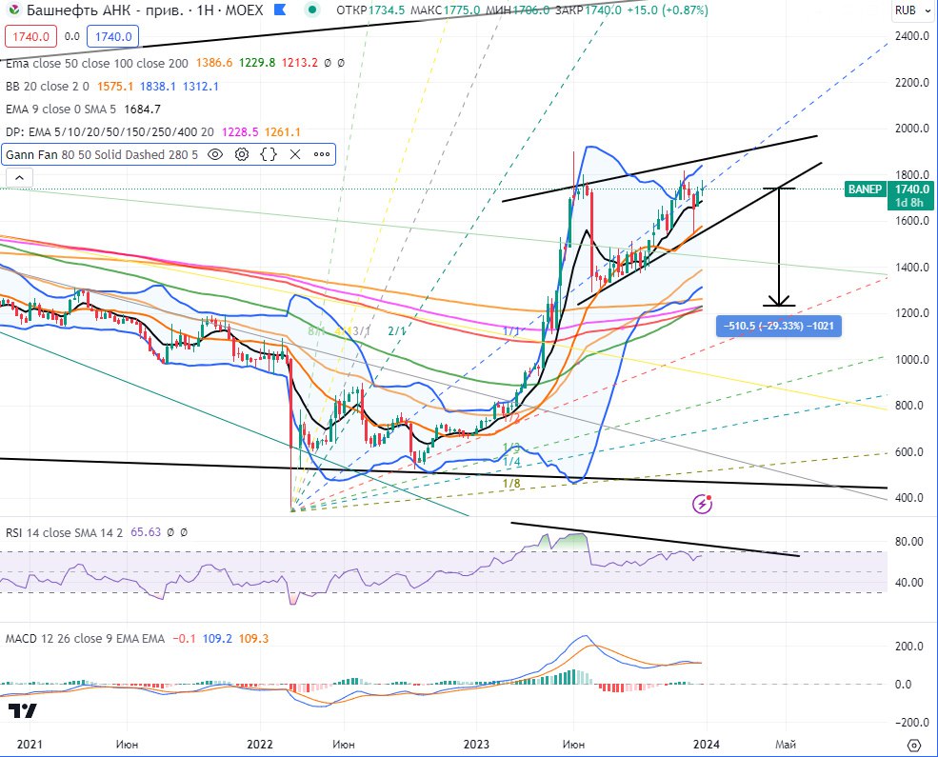Open the RUB currency dropdown
Viewport: 938px width, 757px height.
pyautogui.click(x=911, y=10)
